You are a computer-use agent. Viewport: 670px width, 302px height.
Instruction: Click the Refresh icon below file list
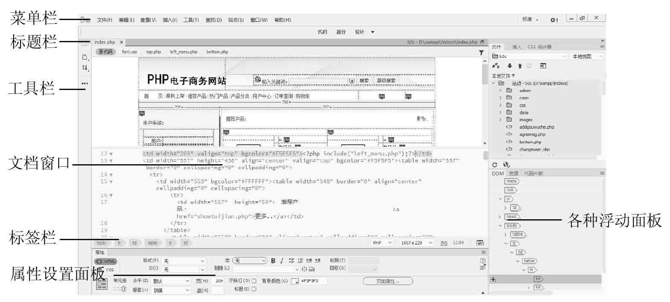pyautogui.click(x=495, y=165)
